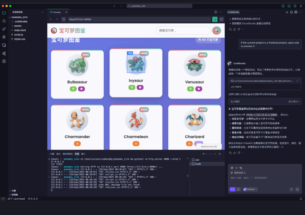Click the @ mention icon in chat input
This screenshot has width=305, height=215.
pyautogui.click(x=232, y=168)
